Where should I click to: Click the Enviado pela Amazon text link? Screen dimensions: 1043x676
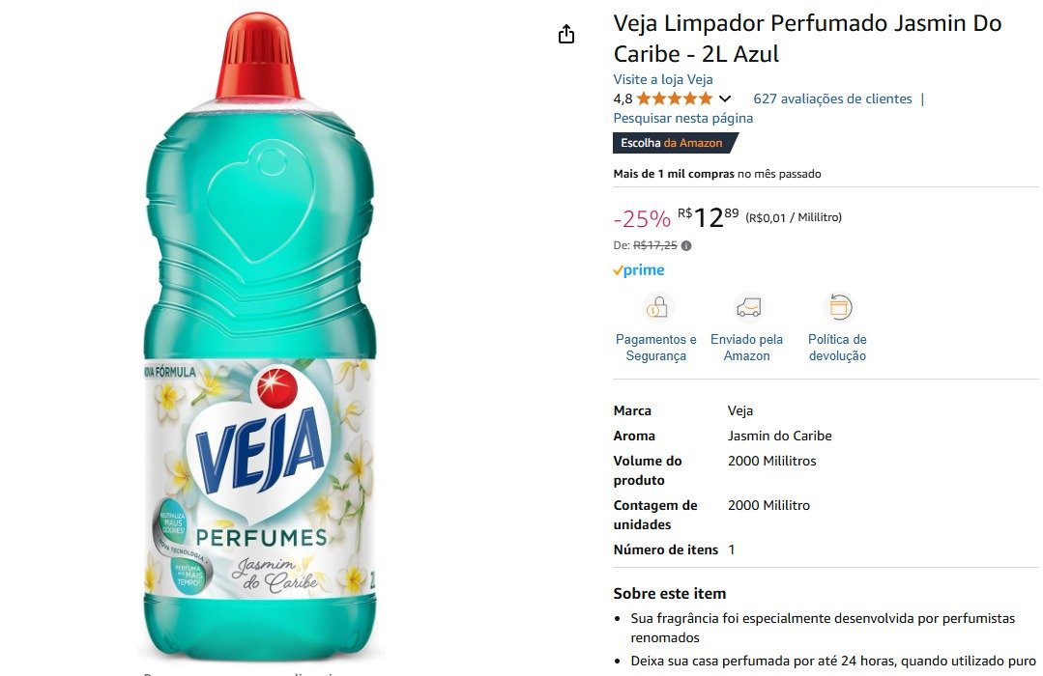[x=746, y=347]
